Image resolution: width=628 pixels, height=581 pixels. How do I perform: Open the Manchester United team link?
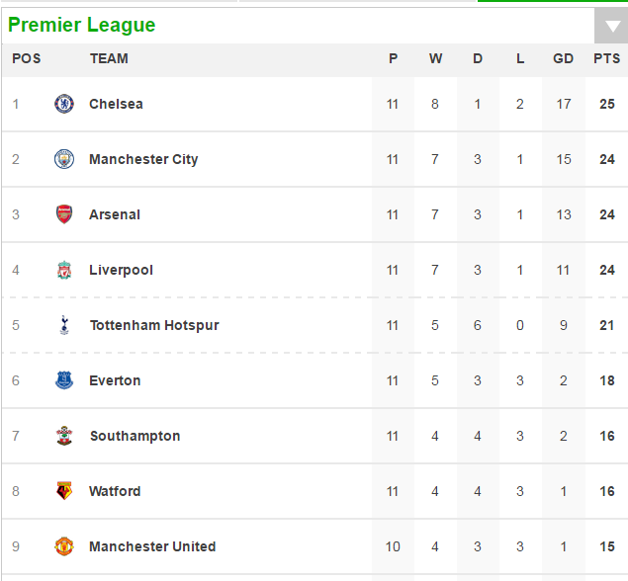point(152,546)
